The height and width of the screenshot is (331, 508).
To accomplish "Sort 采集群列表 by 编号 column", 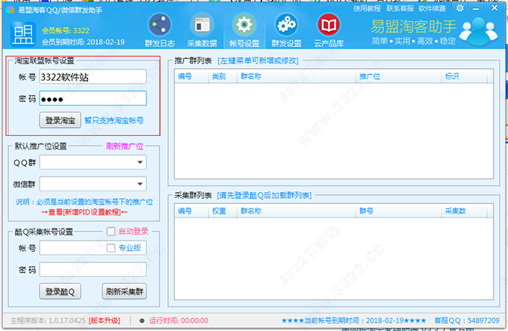I will tap(191, 211).
